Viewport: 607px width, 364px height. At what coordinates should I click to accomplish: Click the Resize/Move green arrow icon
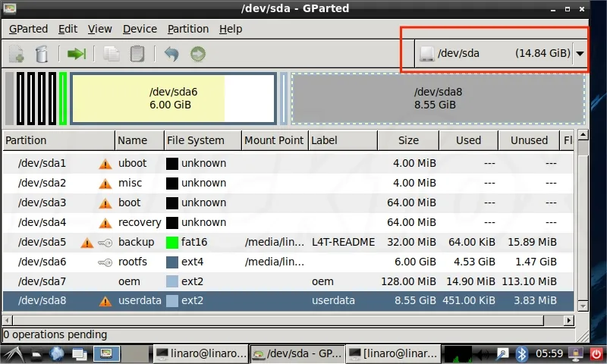click(x=77, y=54)
